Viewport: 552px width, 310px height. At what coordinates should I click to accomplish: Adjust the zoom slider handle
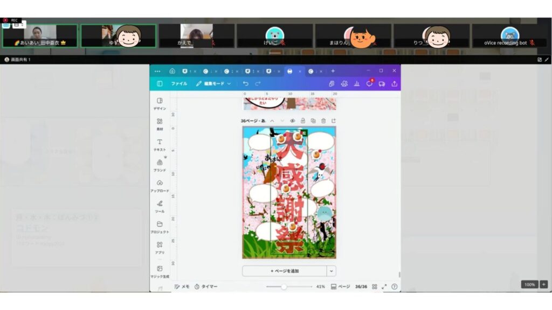pos(284,287)
